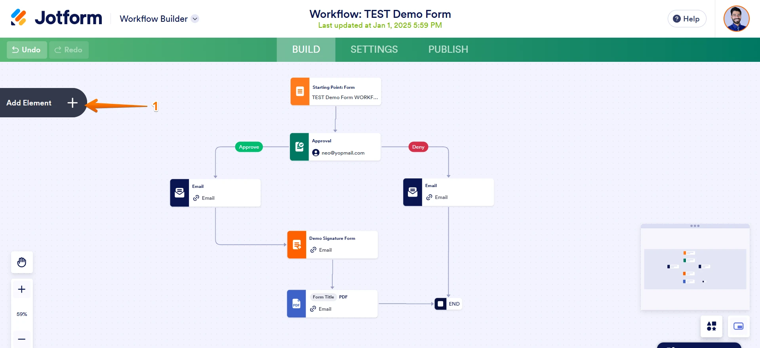This screenshot has width=760, height=348.
Task: Click the minimap thumbnail preview
Action: click(695, 269)
